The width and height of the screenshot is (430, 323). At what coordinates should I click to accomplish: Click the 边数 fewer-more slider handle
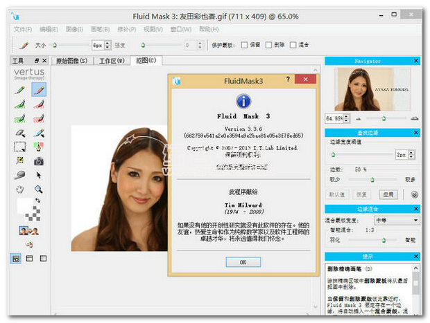pyautogui.click(x=372, y=179)
